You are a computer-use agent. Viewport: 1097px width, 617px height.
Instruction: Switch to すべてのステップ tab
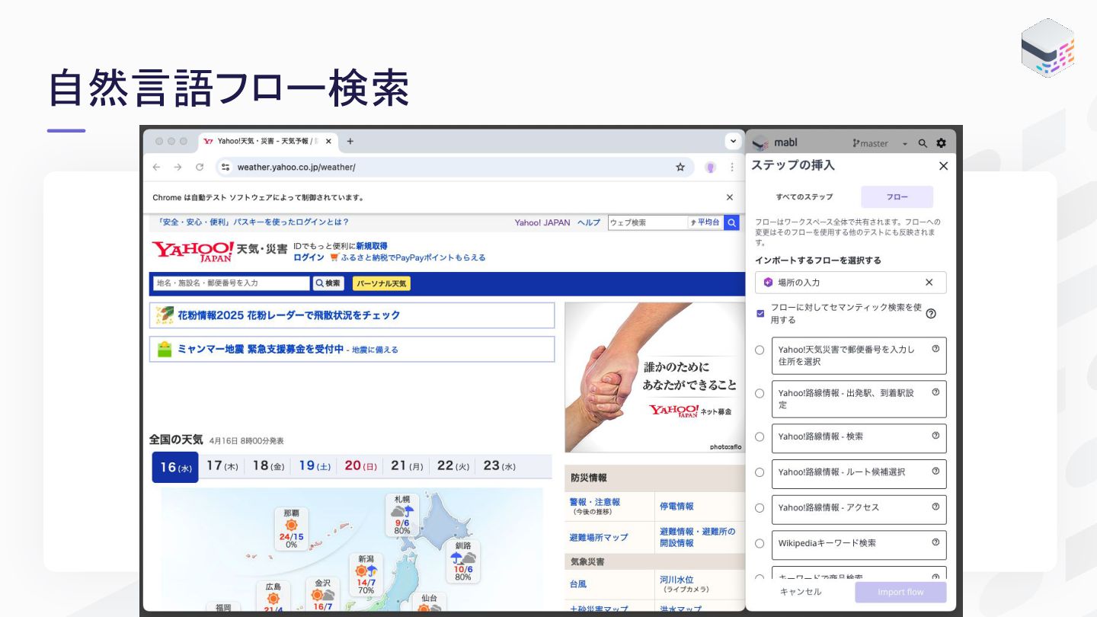click(804, 197)
